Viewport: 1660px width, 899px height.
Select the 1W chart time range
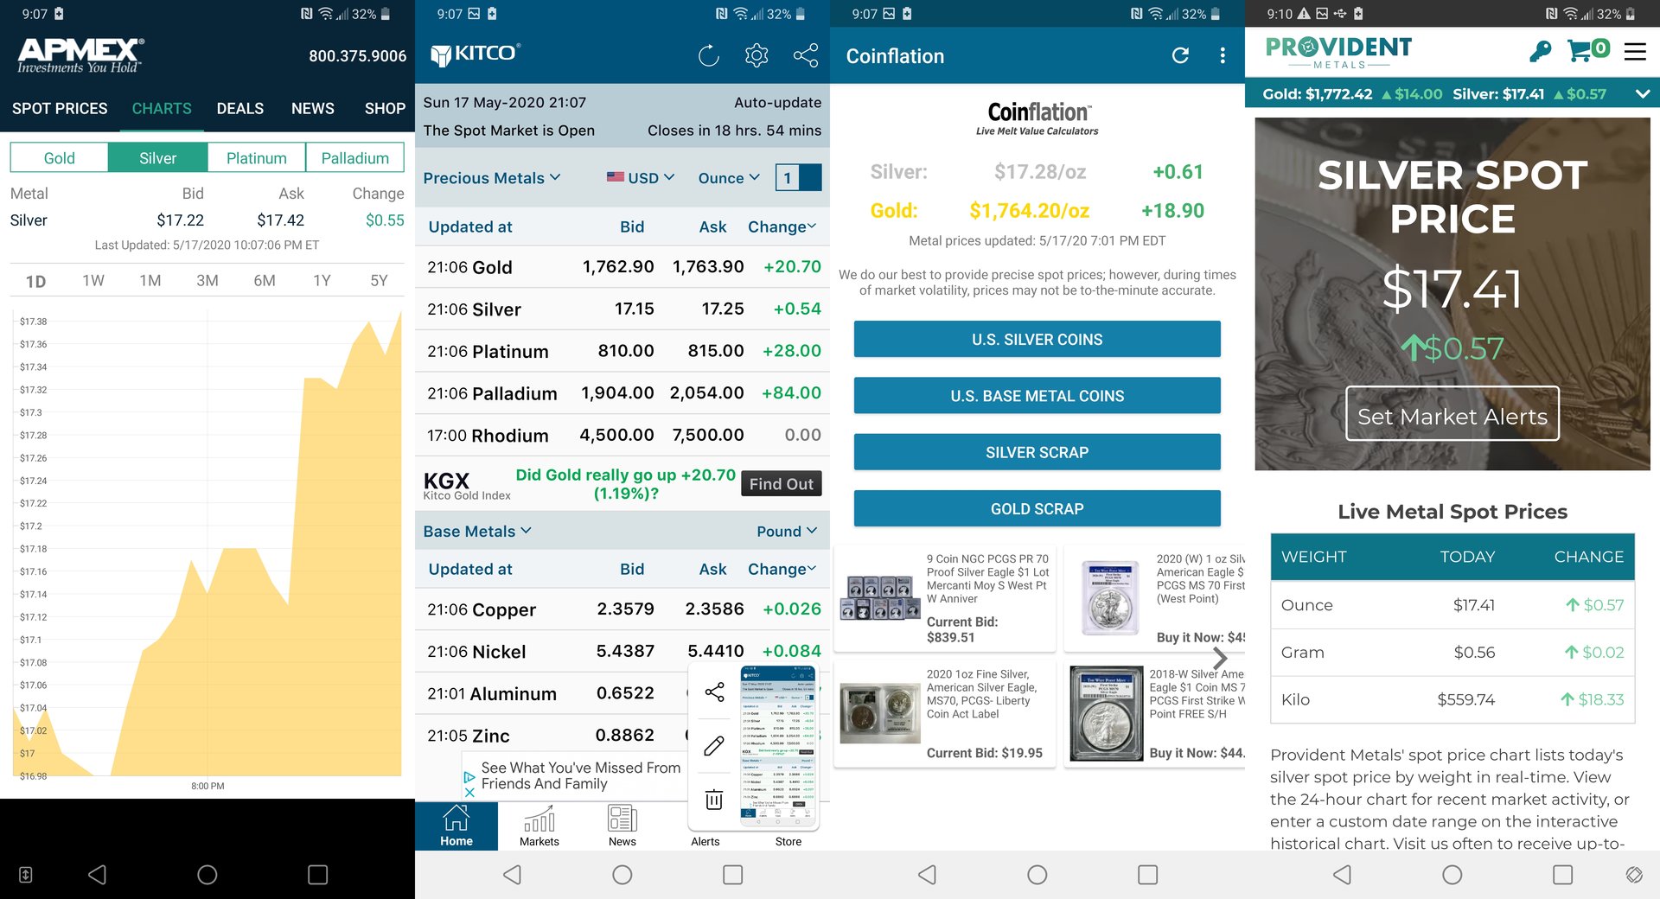(93, 281)
